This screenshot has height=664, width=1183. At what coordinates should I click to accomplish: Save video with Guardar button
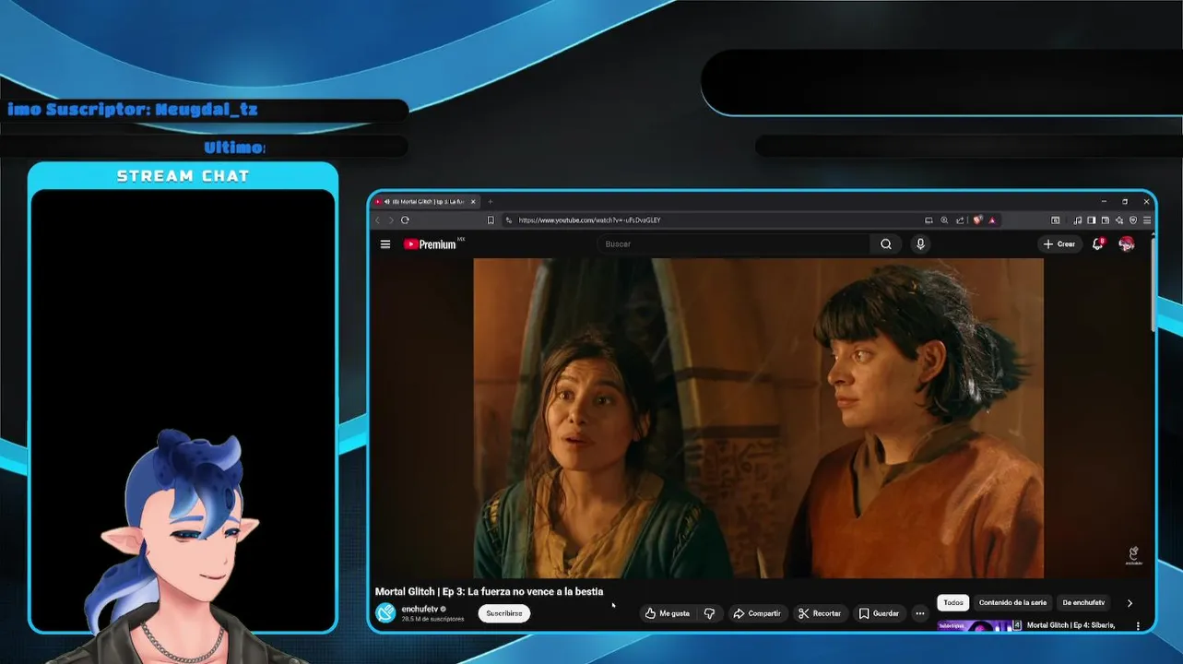[x=879, y=613]
